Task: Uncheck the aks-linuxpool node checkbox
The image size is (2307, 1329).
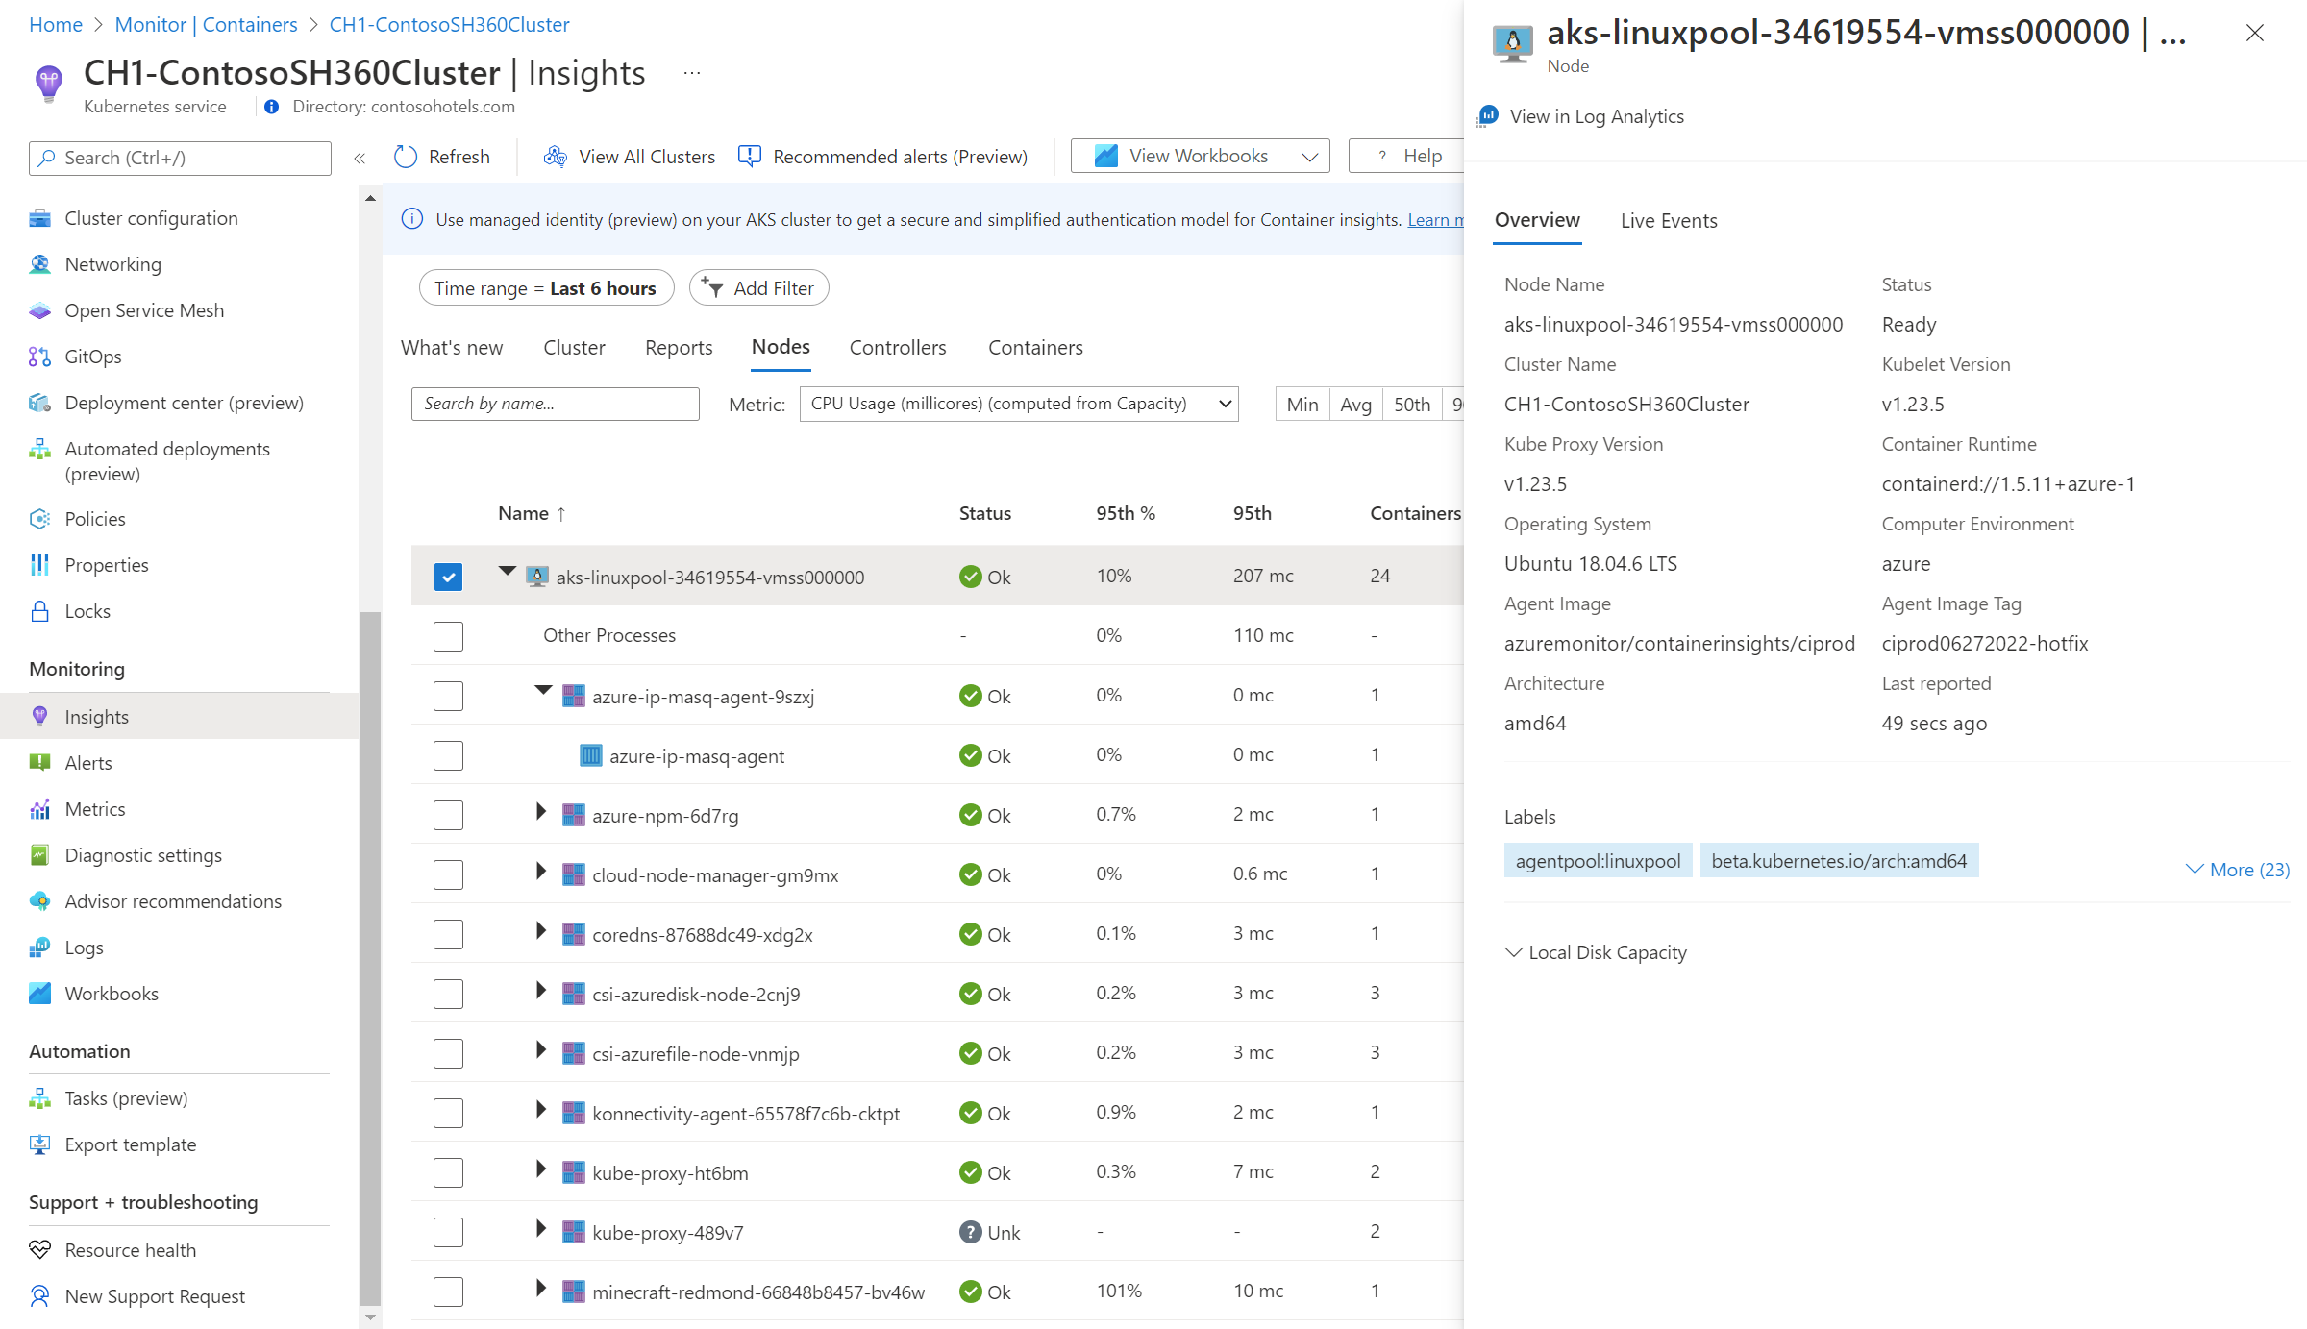Action: [x=448, y=577]
